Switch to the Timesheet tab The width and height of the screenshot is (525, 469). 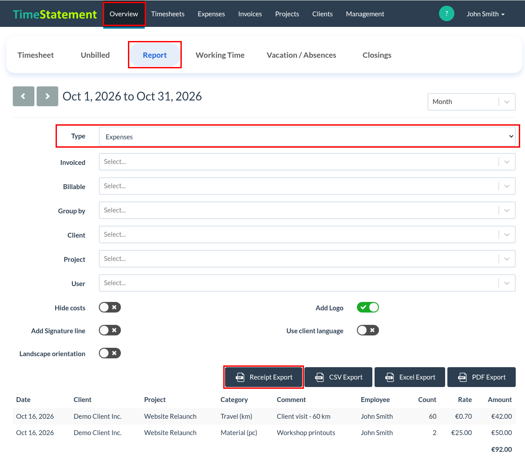click(x=35, y=55)
